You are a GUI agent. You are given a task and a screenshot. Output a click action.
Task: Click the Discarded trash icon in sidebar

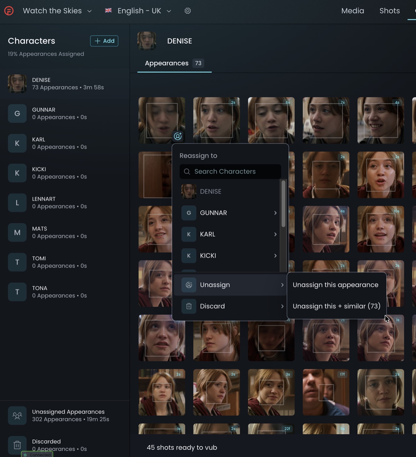coord(17,445)
